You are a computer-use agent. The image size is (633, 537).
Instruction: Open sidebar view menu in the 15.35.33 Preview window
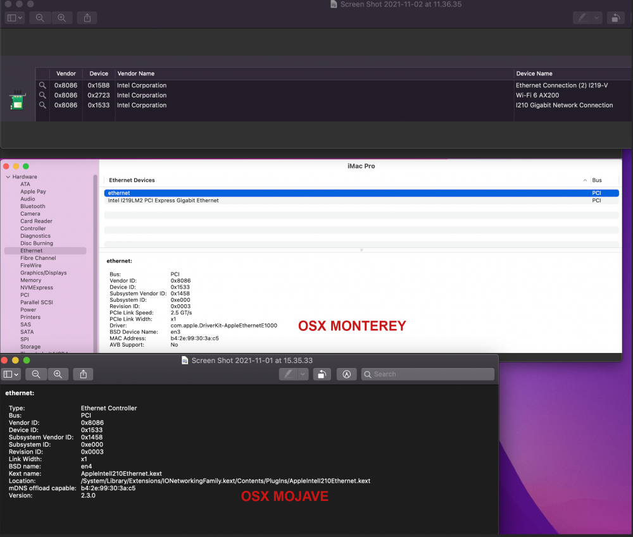coord(11,374)
